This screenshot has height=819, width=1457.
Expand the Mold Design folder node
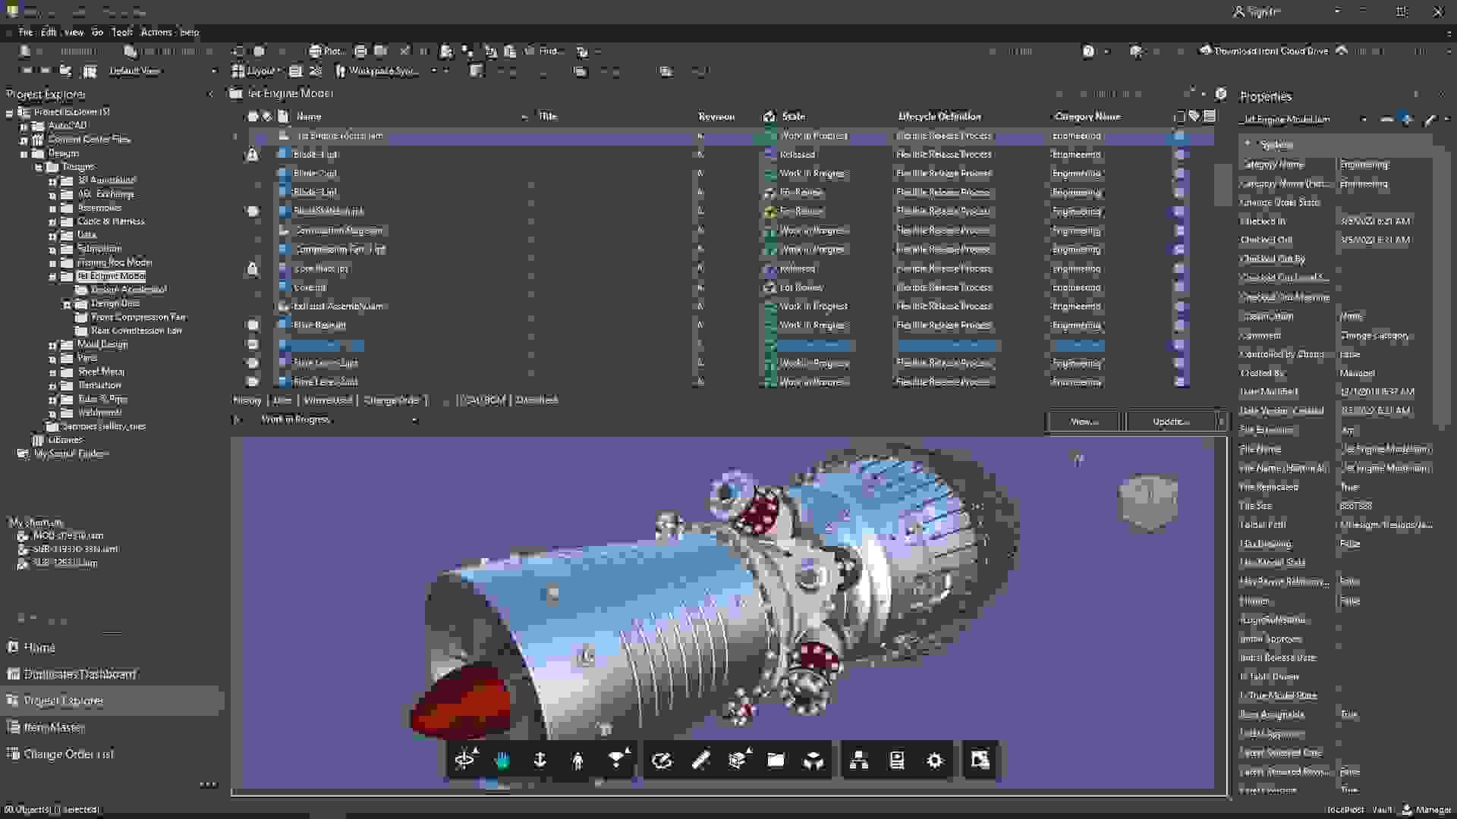point(53,345)
